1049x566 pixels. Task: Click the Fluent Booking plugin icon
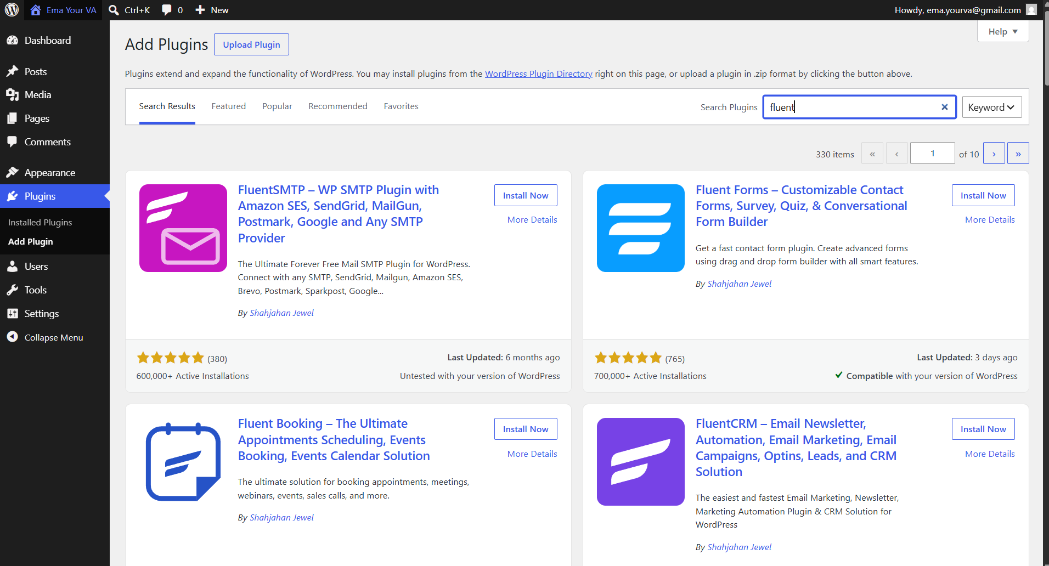click(x=183, y=462)
